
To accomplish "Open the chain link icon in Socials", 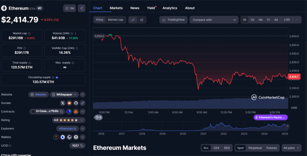I will (x=82, y=103).
